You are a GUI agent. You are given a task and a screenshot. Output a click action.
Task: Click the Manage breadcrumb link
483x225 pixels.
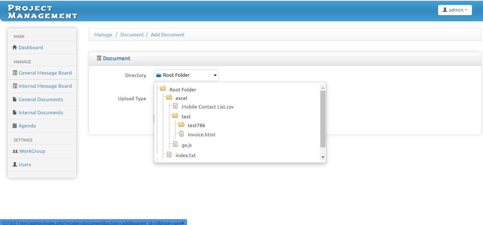click(x=103, y=35)
